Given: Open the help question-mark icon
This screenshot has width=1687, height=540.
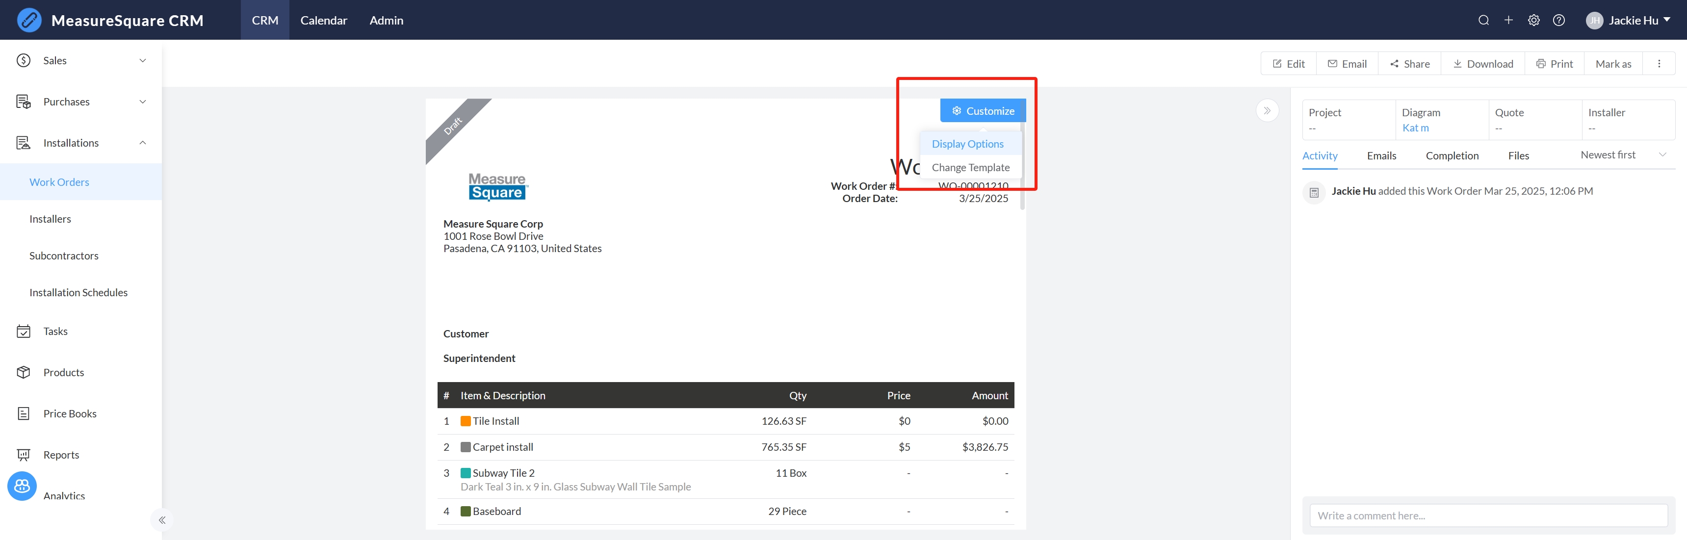Looking at the screenshot, I should [x=1558, y=20].
